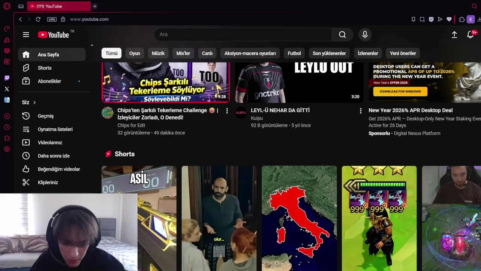Open the extensions cube in Opera sidebar
This screenshot has width=481, height=271.
pos(7,139)
